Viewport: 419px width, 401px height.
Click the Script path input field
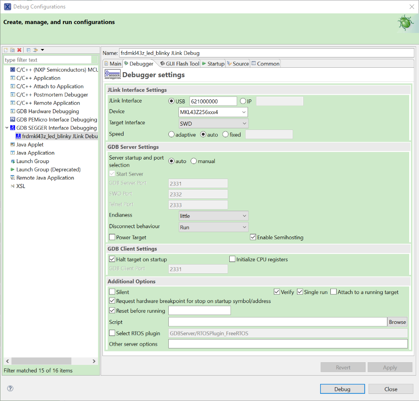point(278,322)
